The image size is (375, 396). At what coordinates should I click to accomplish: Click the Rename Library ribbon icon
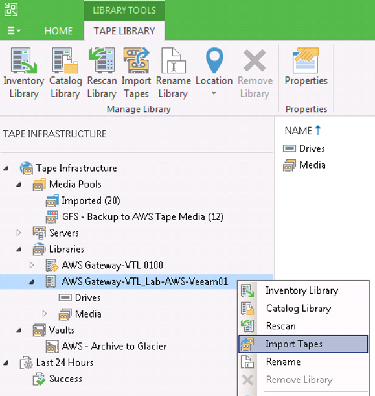[173, 60]
